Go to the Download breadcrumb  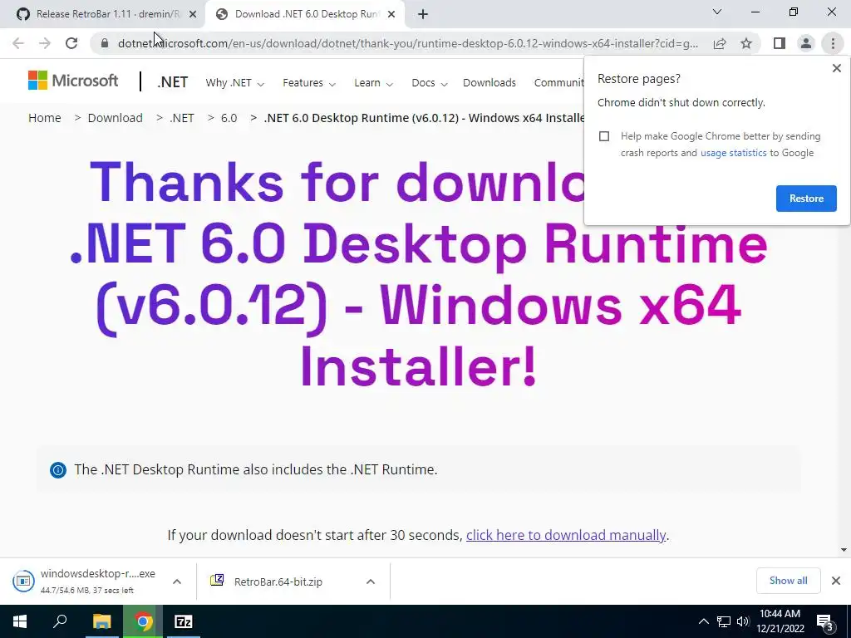click(115, 118)
